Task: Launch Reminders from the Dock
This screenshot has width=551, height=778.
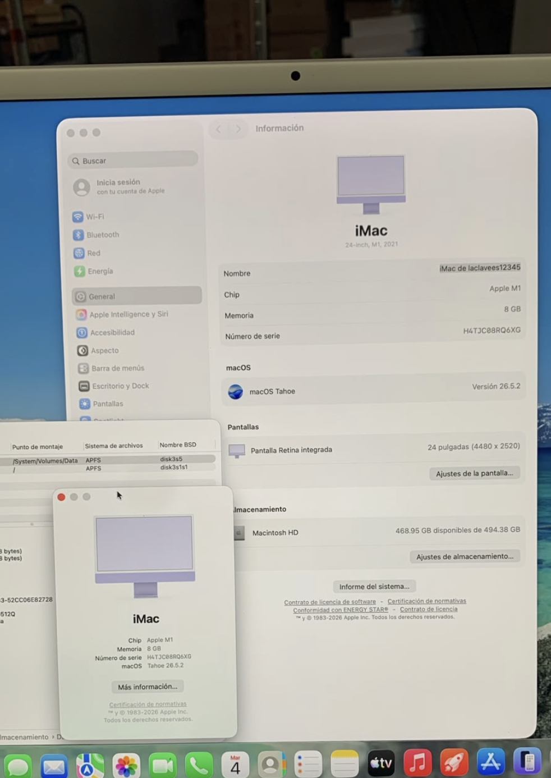Action: point(308,764)
